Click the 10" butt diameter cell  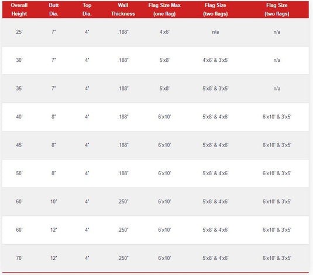tap(54, 201)
